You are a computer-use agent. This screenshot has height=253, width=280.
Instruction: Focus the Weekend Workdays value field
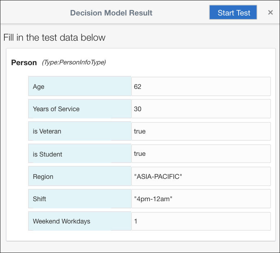pos(201,221)
